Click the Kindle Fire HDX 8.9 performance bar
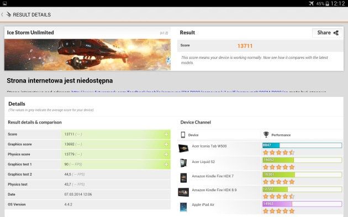 [x=302, y=189]
